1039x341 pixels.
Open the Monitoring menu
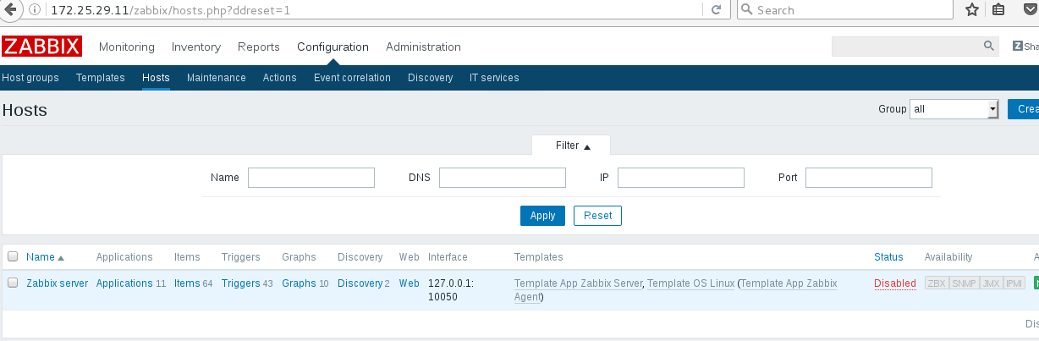[127, 47]
